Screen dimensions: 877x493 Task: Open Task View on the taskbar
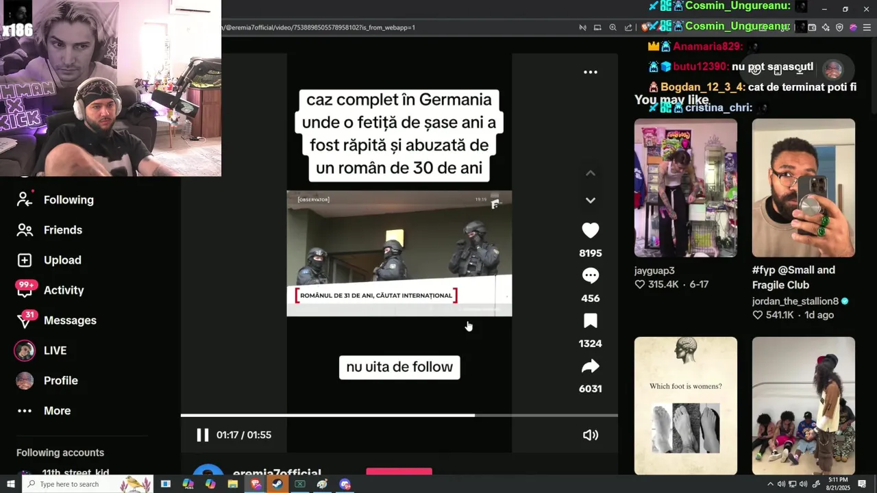coord(166,484)
